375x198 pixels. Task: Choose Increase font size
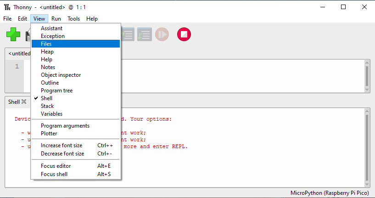62,145
